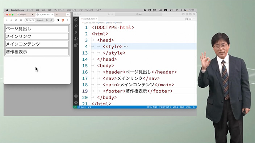The width and height of the screenshot is (255, 143).
Task: Open the 編集 menu in macOS menu bar
Action: pyautogui.click(x=38, y=10)
